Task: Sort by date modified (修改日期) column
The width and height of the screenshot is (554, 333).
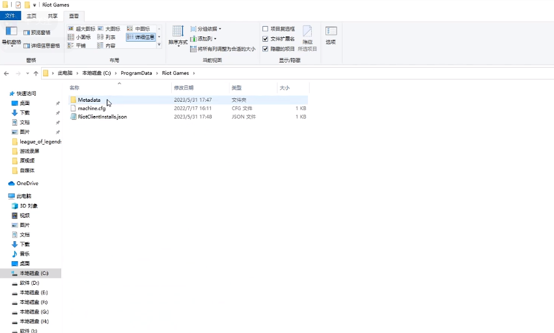Action: [201, 88]
